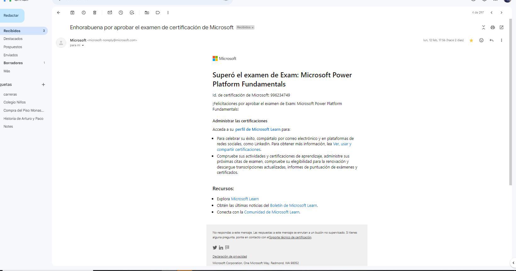Click the certification ID 996234749 text
Viewport: 516px width, 271px height.
tap(280, 95)
